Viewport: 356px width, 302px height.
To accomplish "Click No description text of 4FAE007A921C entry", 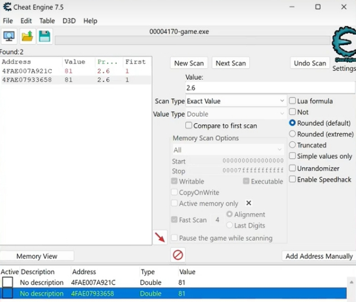I will tap(42, 282).
